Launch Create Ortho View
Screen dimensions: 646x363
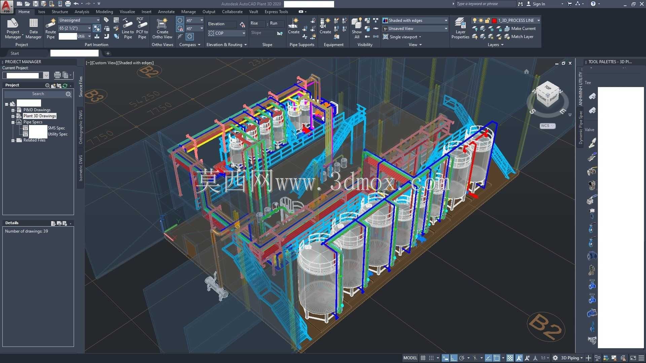click(x=162, y=29)
